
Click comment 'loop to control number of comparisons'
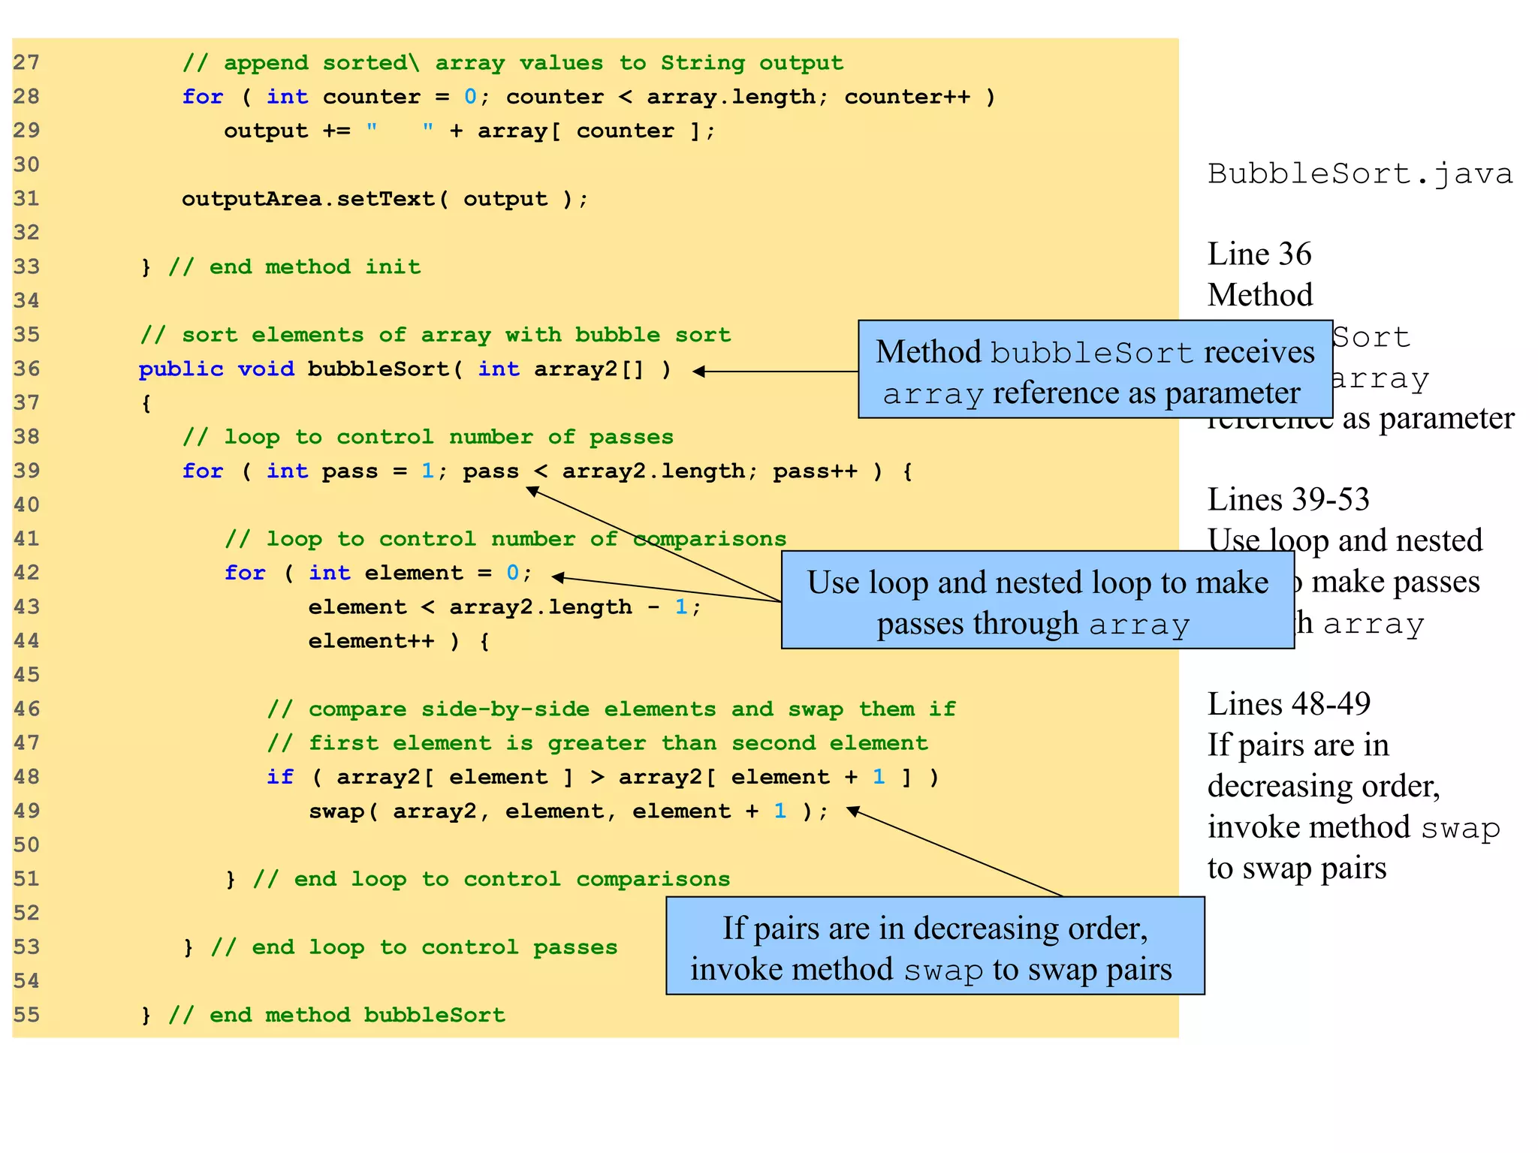click(506, 539)
